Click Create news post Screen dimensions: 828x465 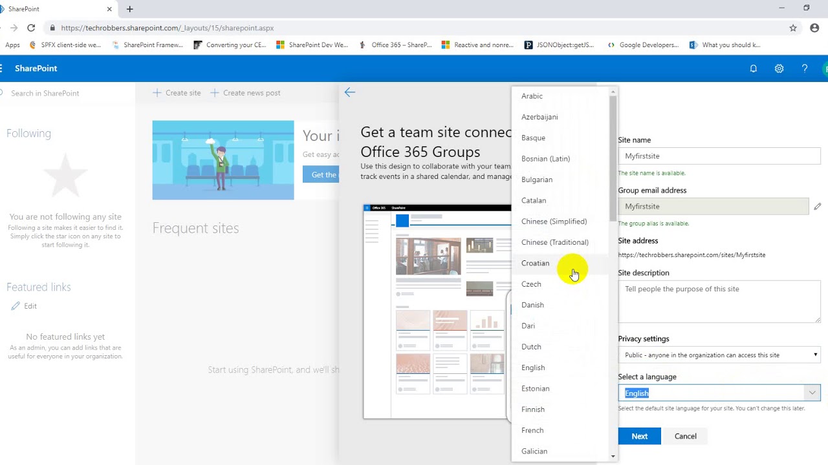[x=245, y=93]
